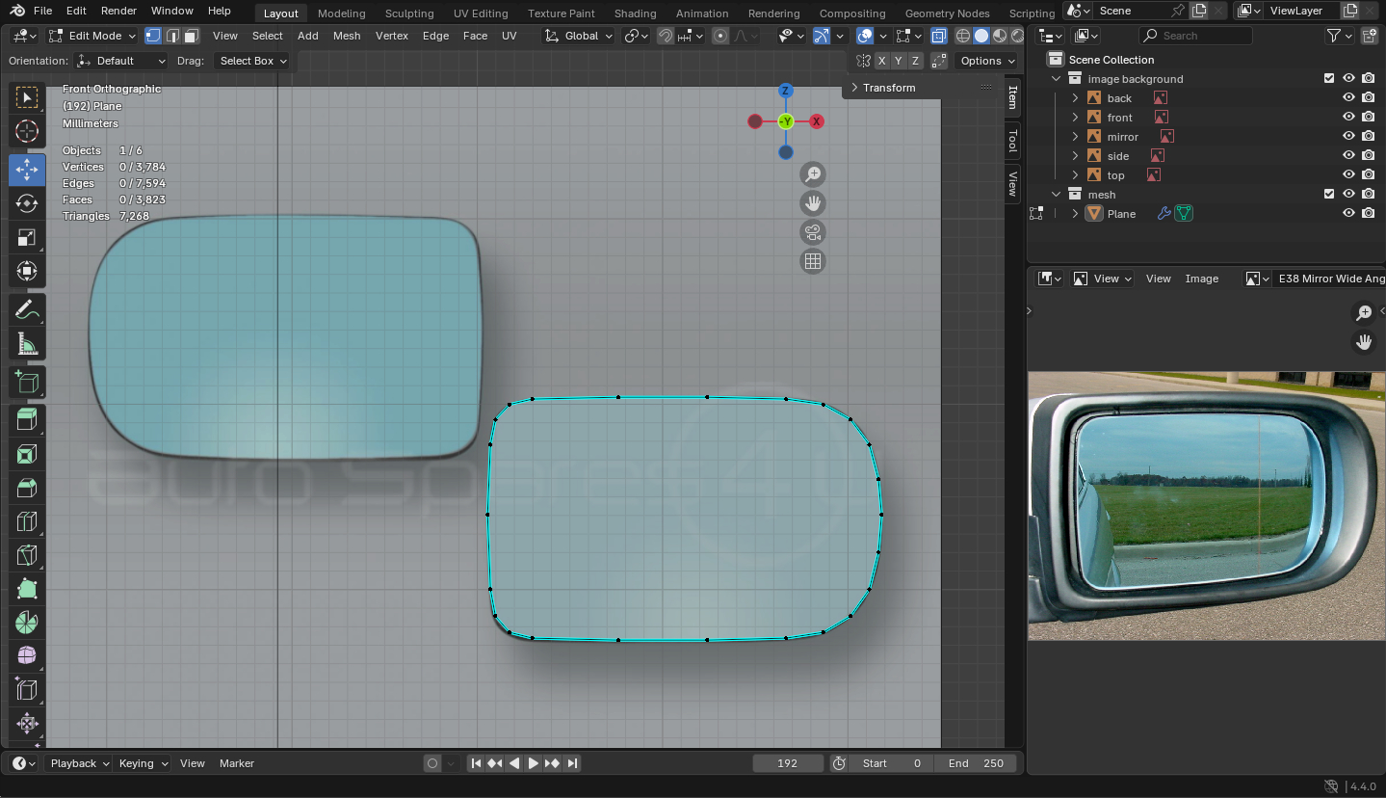Expand the Plane object in outliner
The image size is (1386, 798).
(1076, 214)
